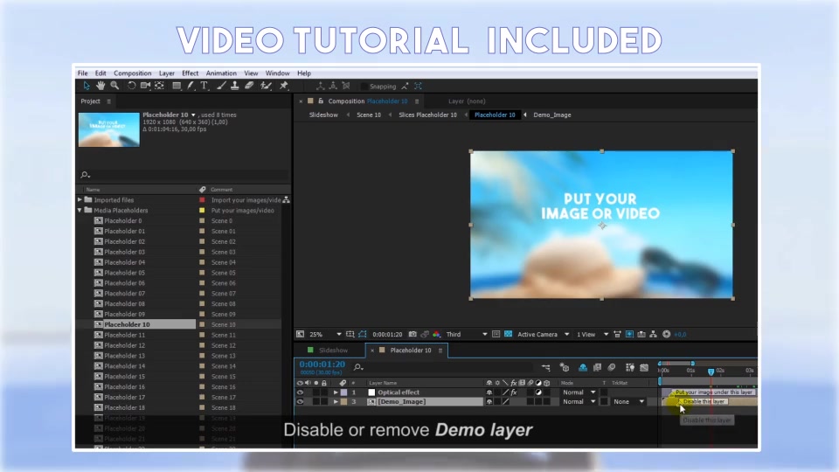
Task: Open the Active Camera dropdown
Action: (x=543, y=334)
